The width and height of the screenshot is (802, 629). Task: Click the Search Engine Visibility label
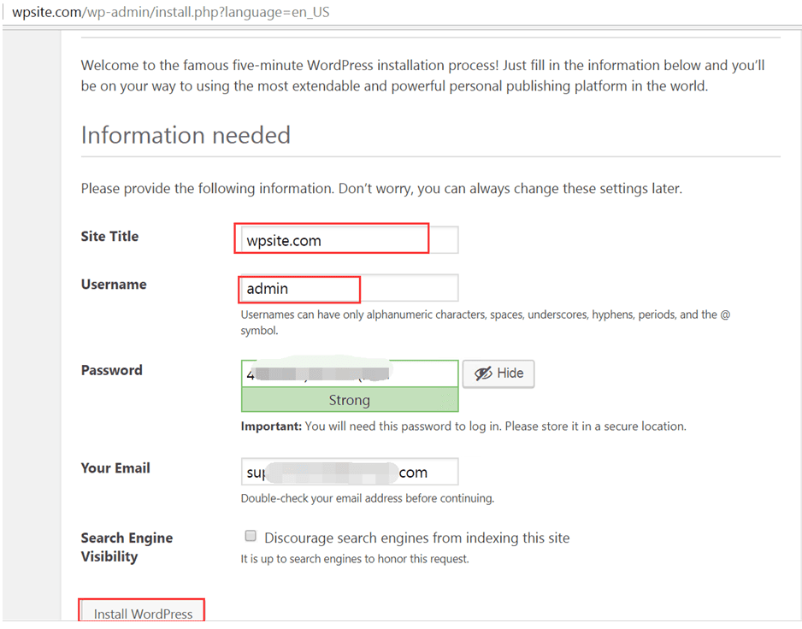(x=127, y=547)
